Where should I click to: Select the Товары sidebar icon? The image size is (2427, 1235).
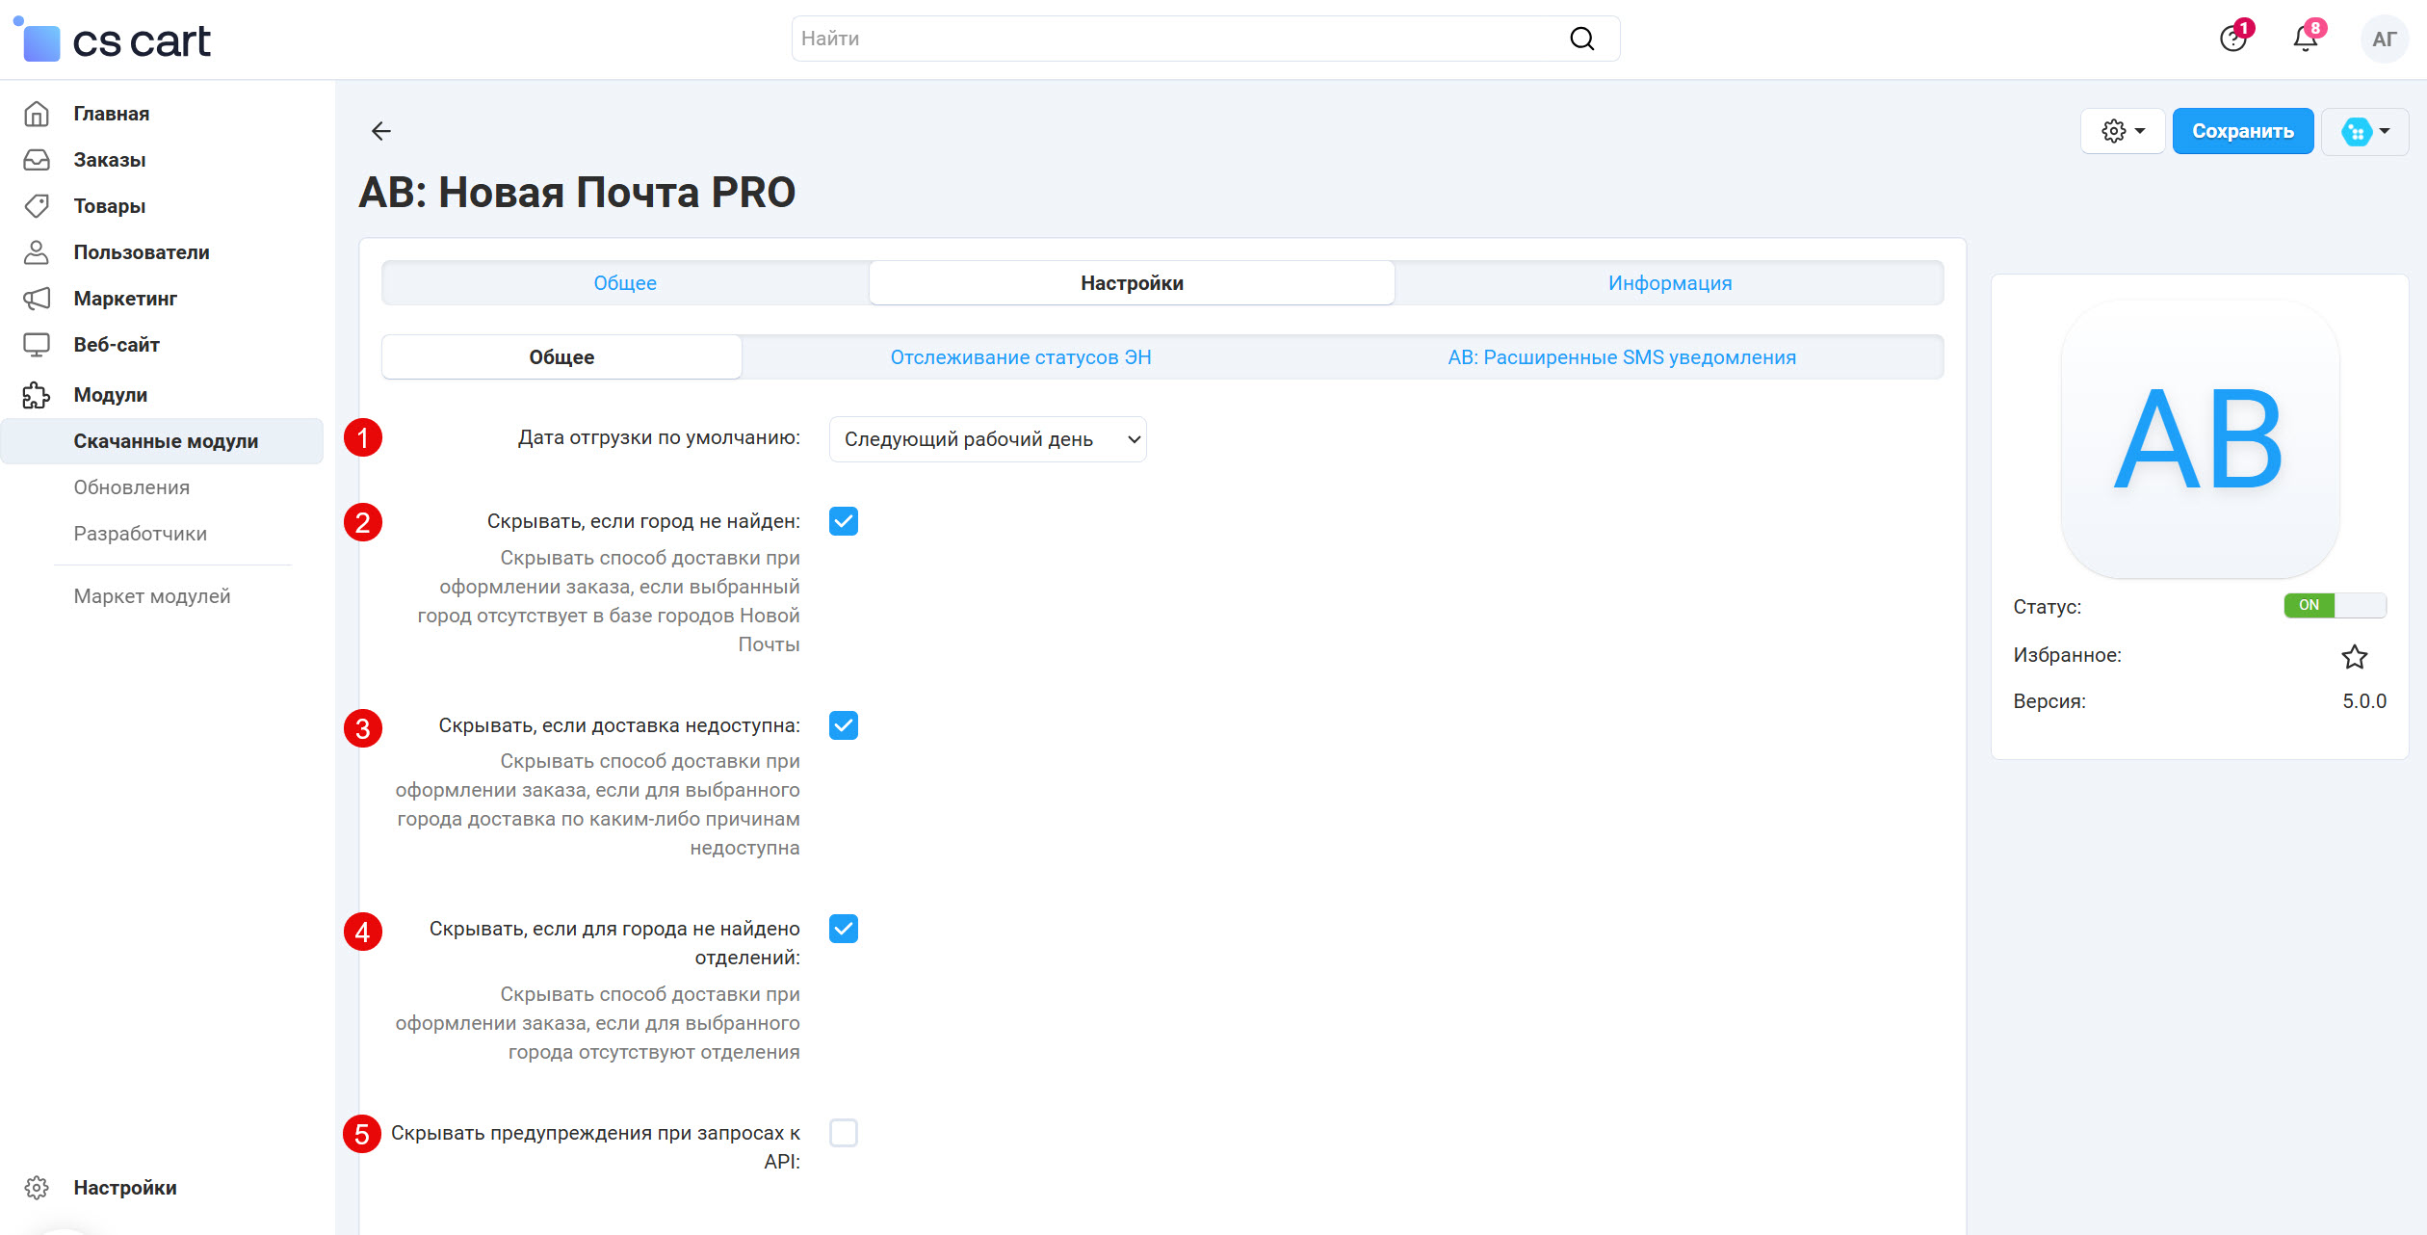(36, 205)
